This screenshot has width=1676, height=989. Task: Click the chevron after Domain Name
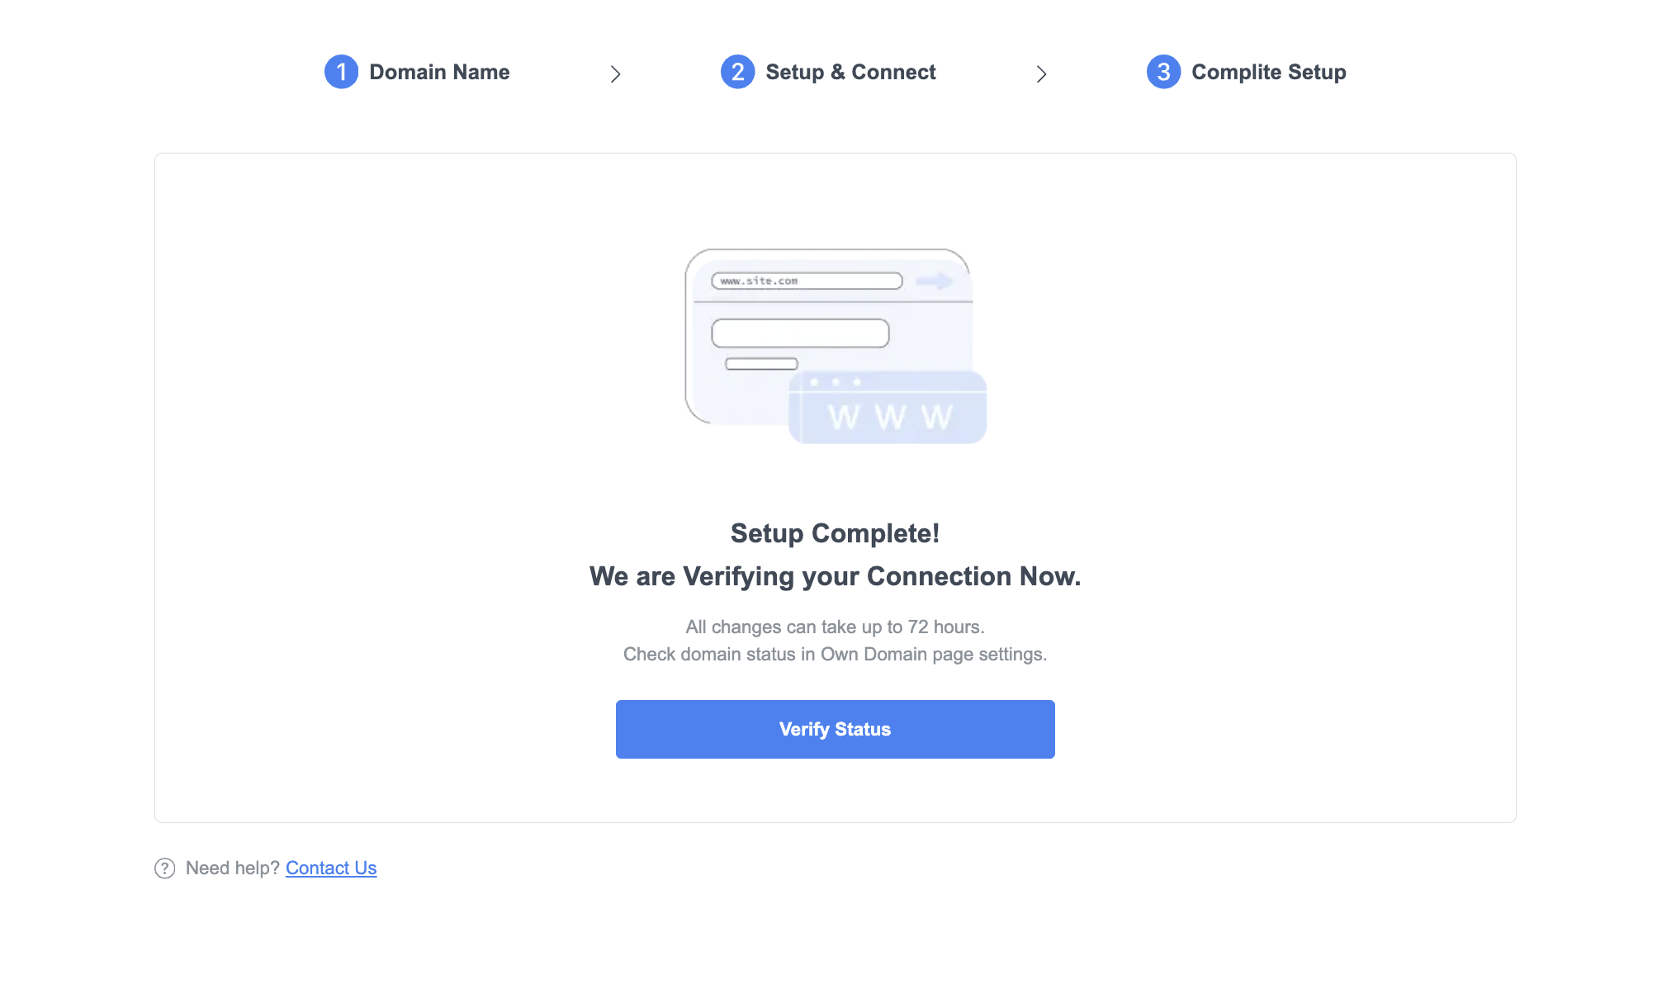pos(616,73)
